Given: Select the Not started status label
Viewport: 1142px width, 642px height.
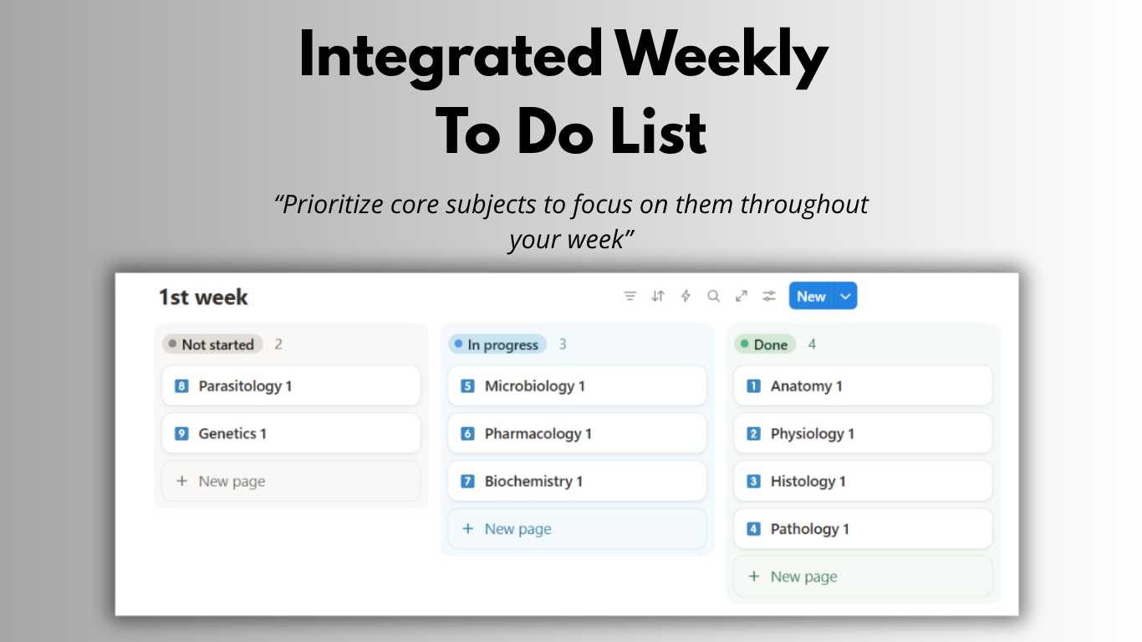Looking at the screenshot, I should pyautogui.click(x=212, y=344).
